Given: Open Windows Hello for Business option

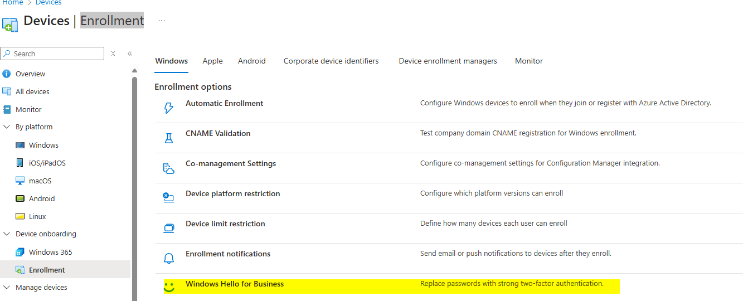Looking at the screenshot, I should pos(235,284).
